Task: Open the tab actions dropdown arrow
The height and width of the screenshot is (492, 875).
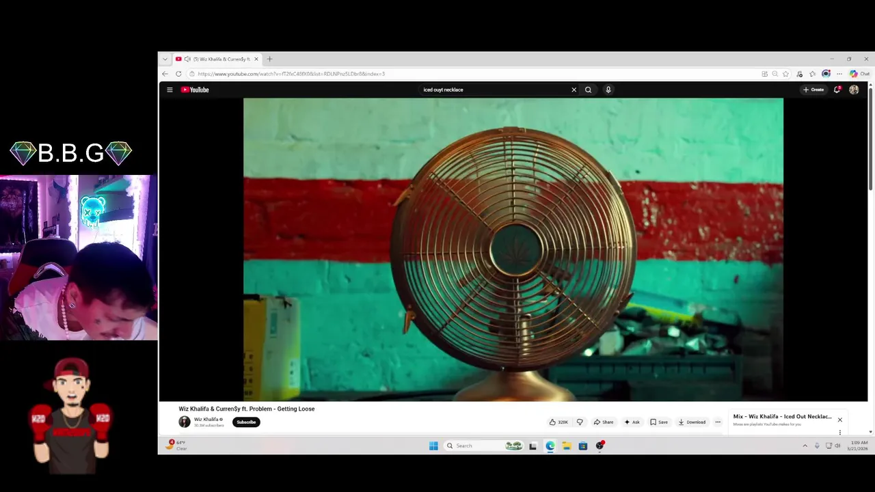Action: tap(165, 59)
